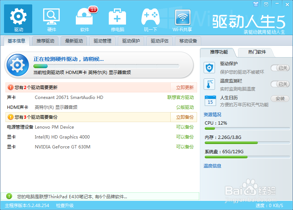Click the 系统盘 usage bar
This screenshot has height=210, width=293.
[x=247, y=157]
